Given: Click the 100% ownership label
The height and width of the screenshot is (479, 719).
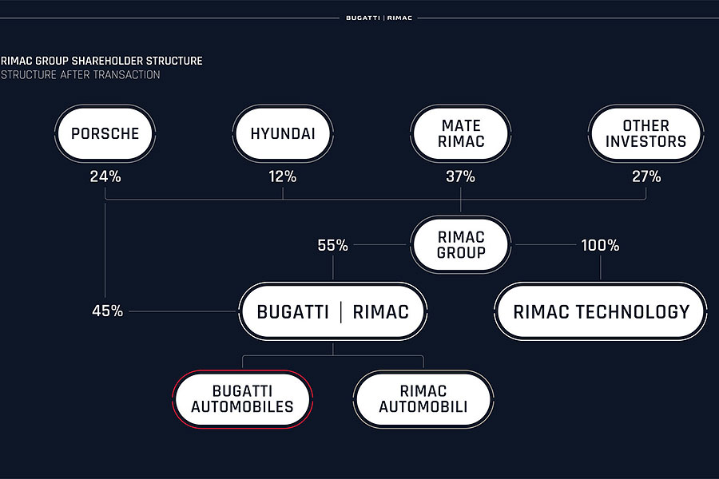Looking at the screenshot, I should (x=599, y=245).
